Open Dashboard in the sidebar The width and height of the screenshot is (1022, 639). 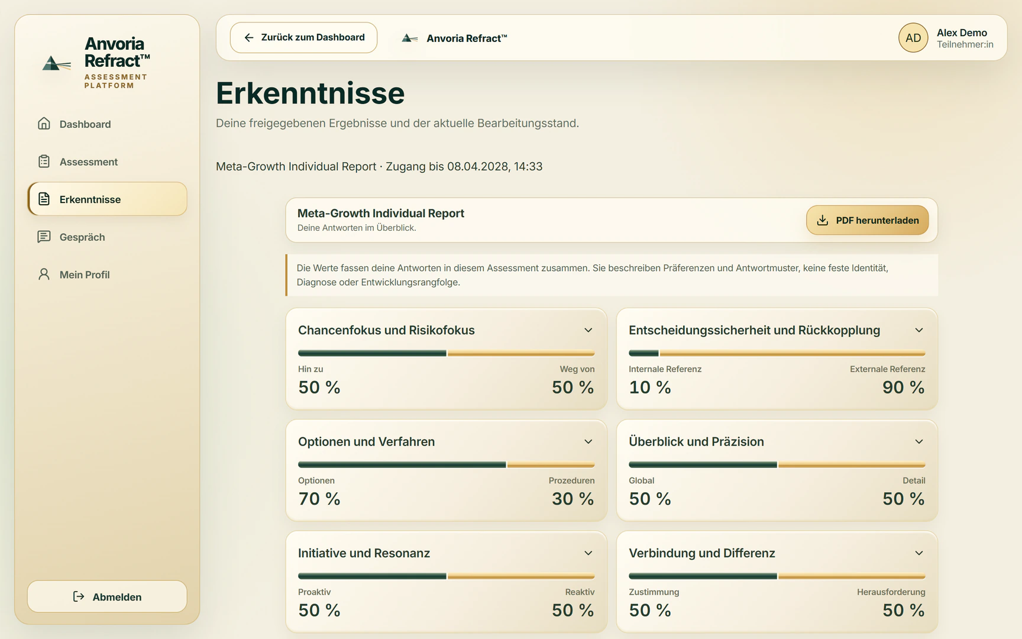pos(107,124)
